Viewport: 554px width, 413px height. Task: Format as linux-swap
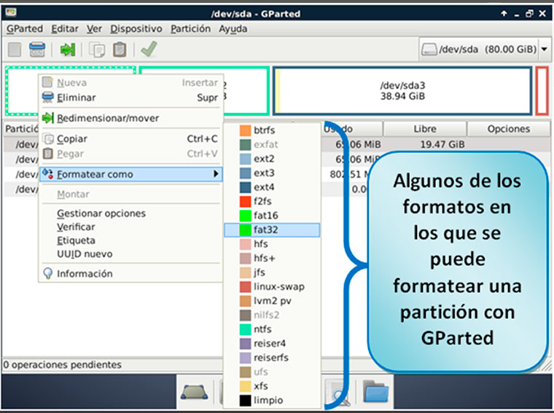[x=272, y=287]
